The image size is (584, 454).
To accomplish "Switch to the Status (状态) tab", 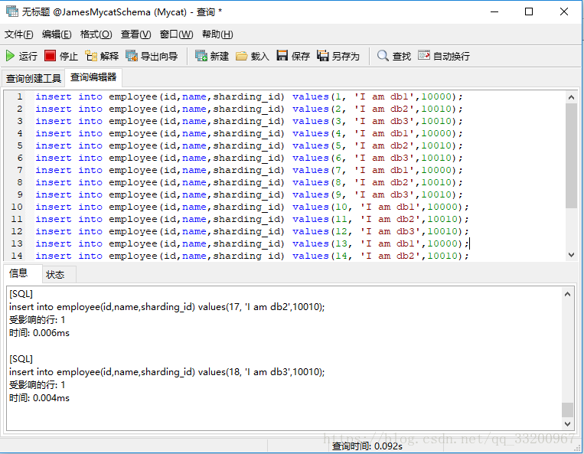I will [x=55, y=274].
